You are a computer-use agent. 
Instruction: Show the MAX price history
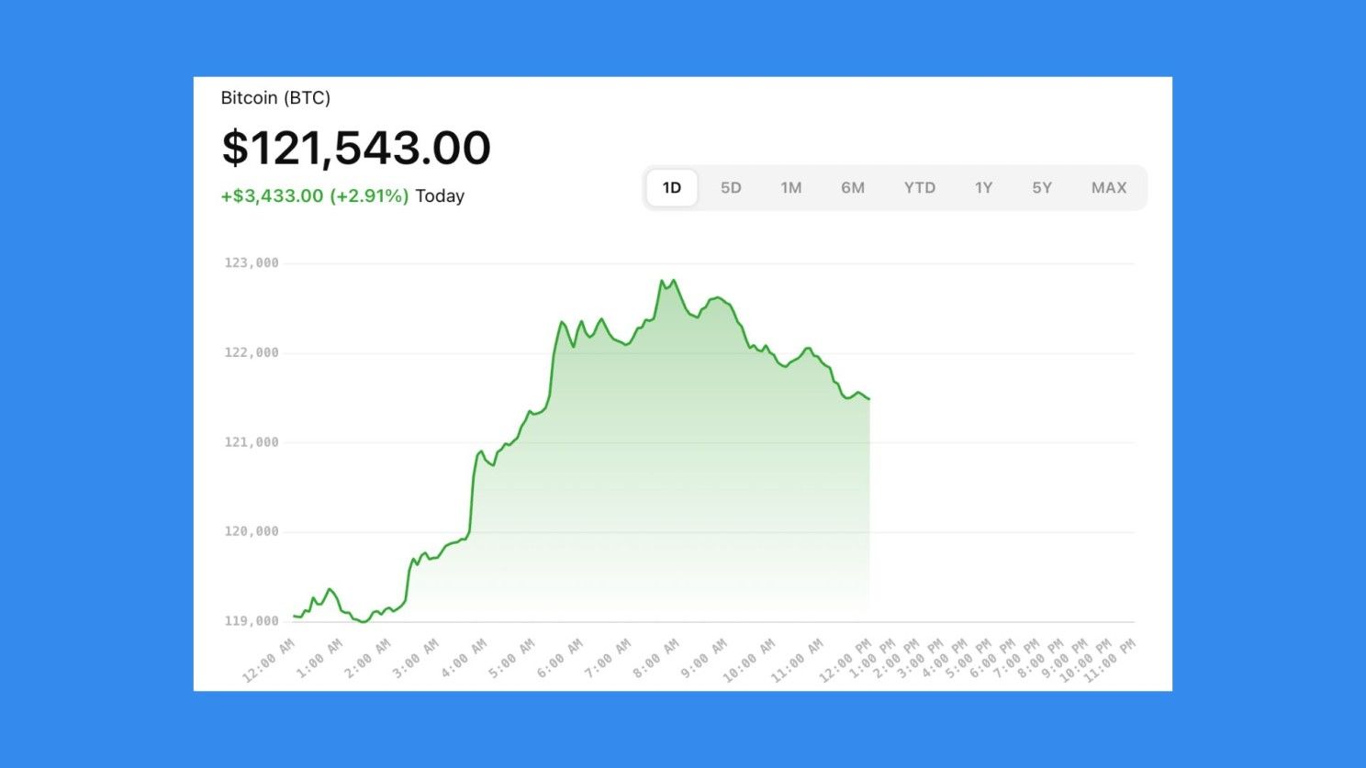1109,188
